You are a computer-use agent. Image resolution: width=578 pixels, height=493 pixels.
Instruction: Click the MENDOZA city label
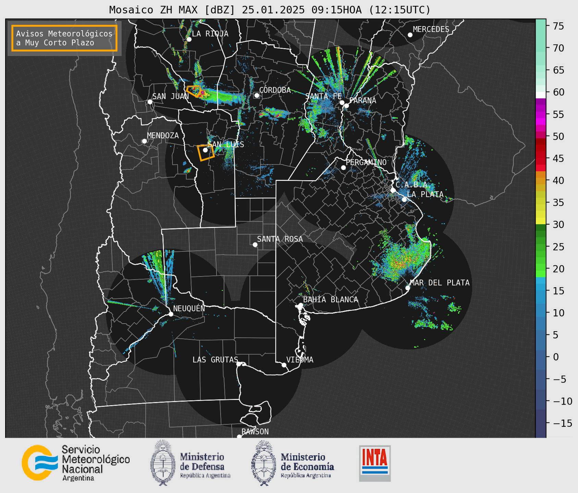tap(163, 135)
